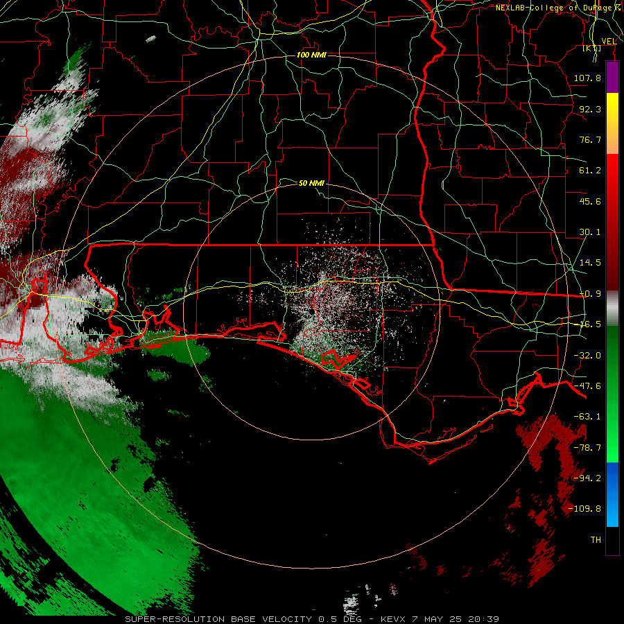Click the -47.6 velocity scale value
Screen dimensions: 624x624
pyautogui.click(x=587, y=386)
